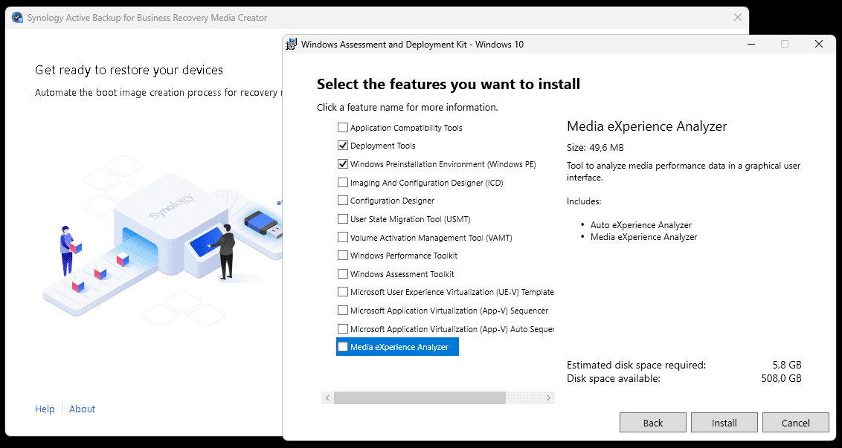
Task: Enable Application Compatibility Tools checkbox
Action: [x=343, y=128]
